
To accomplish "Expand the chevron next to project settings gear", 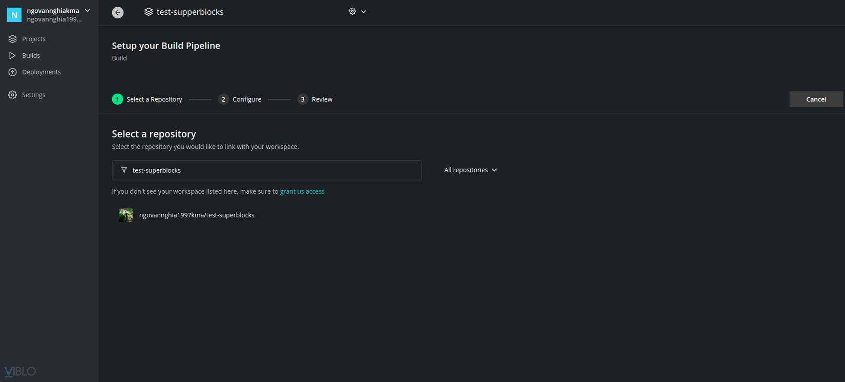I will click(364, 11).
